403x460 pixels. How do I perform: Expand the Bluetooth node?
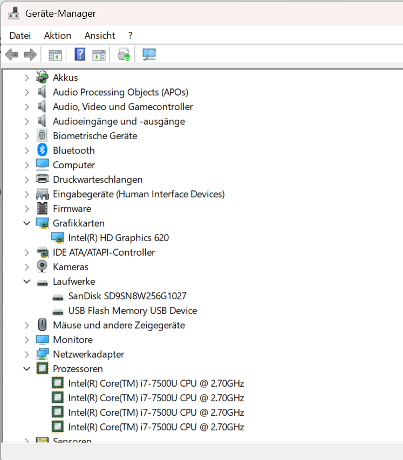coord(27,150)
